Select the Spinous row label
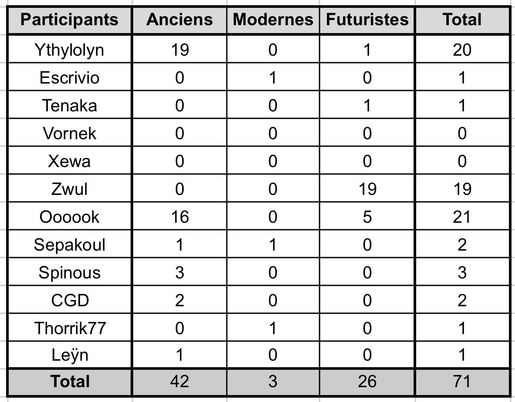The width and height of the screenshot is (515, 402). (70, 273)
